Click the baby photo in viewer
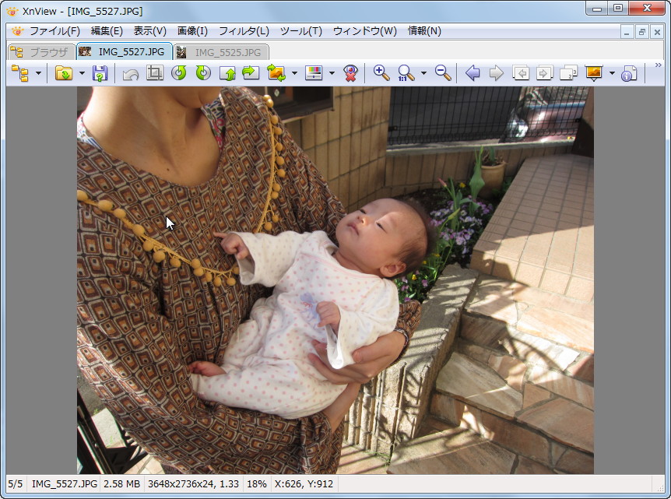Image resolution: width=671 pixels, height=499 pixels. point(335,280)
